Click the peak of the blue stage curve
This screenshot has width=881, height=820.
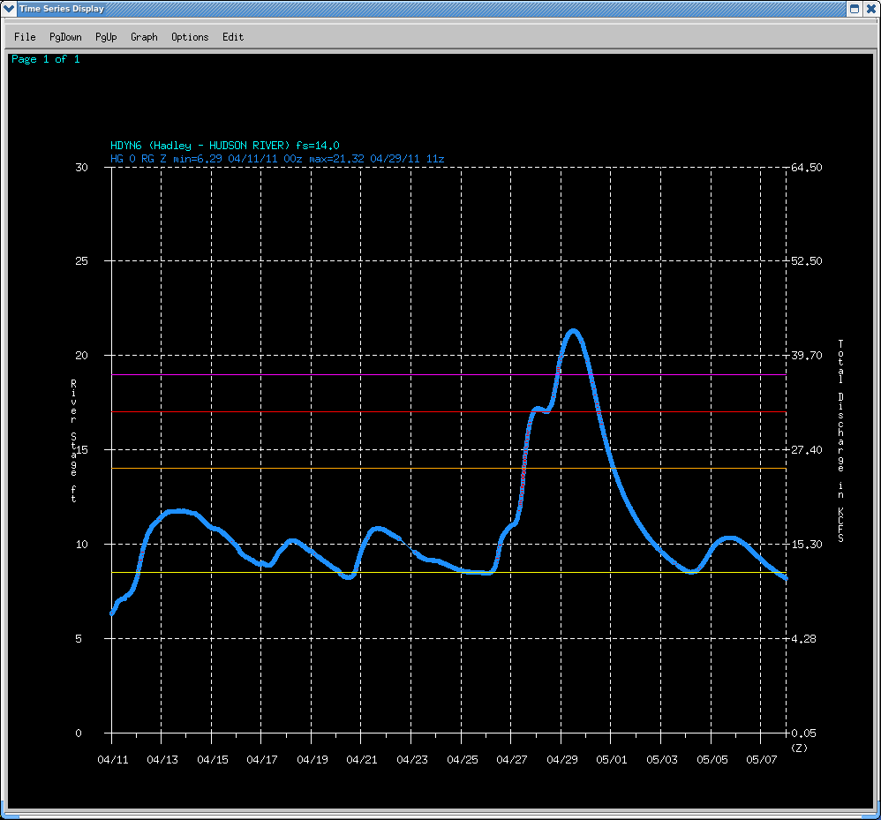573,331
